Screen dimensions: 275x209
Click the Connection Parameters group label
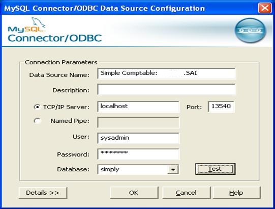[x=61, y=62]
